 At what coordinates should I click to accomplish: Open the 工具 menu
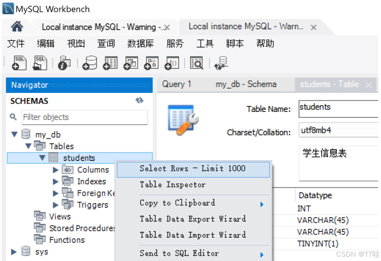click(x=205, y=43)
